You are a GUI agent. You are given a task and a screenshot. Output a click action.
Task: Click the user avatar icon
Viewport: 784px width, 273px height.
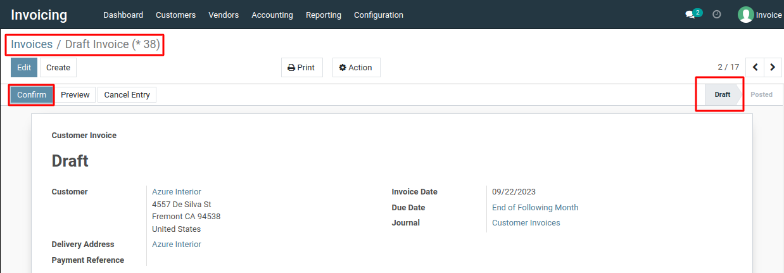[x=745, y=15]
